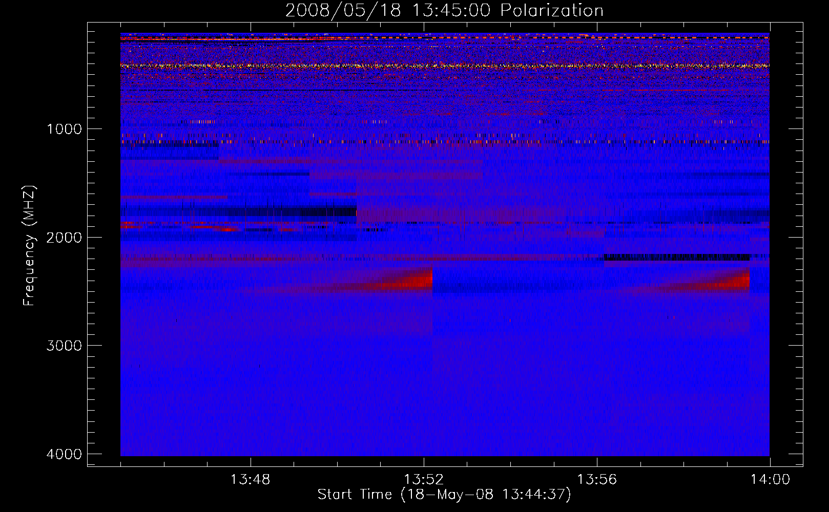Click the 13:48 time axis label

coord(250,480)
